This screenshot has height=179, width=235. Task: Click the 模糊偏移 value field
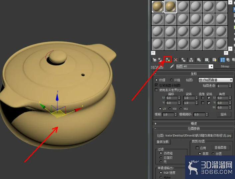point(199,114)
